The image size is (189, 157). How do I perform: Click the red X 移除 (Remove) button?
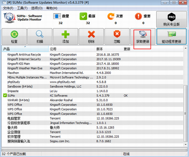coord(91,36)
